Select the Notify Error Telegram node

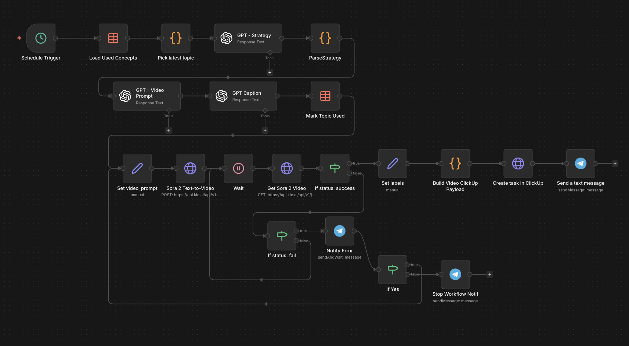[x=340, y=231]
